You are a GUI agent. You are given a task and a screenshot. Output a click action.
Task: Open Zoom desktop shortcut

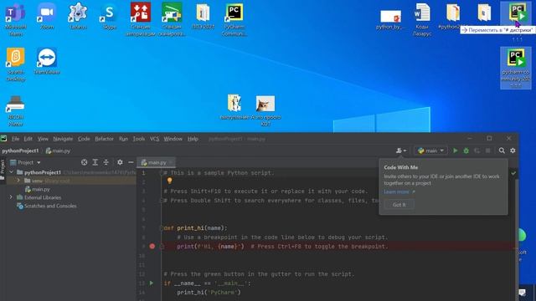pyautogui.click(x=47, y=16)
